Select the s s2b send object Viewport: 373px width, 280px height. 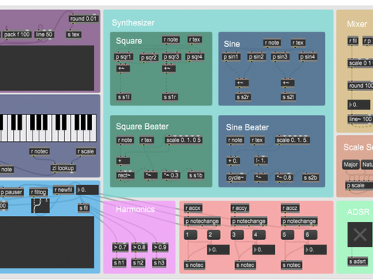coord(310,177)
